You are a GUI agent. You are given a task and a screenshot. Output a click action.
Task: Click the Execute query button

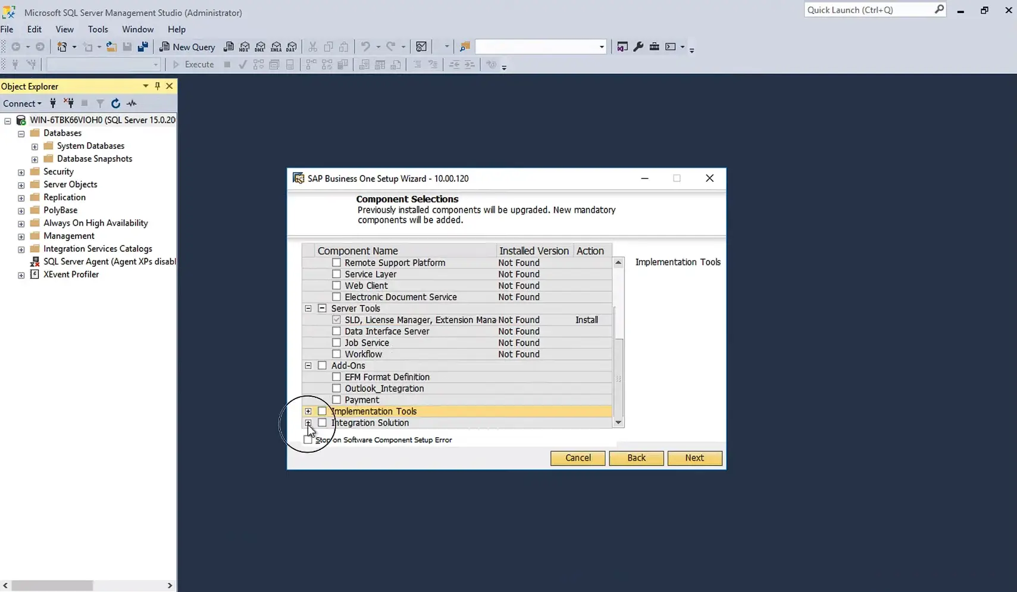(x=193, y=64)
